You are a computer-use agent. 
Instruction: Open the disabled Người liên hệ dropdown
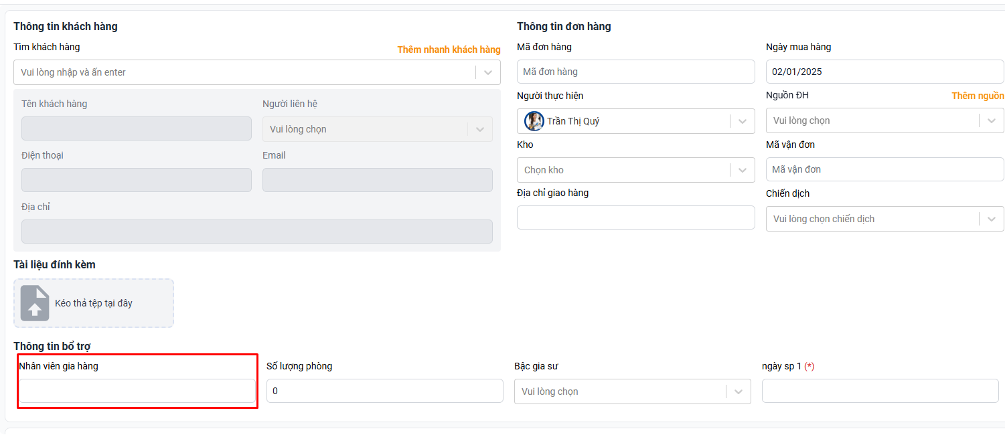pos(479,129)
